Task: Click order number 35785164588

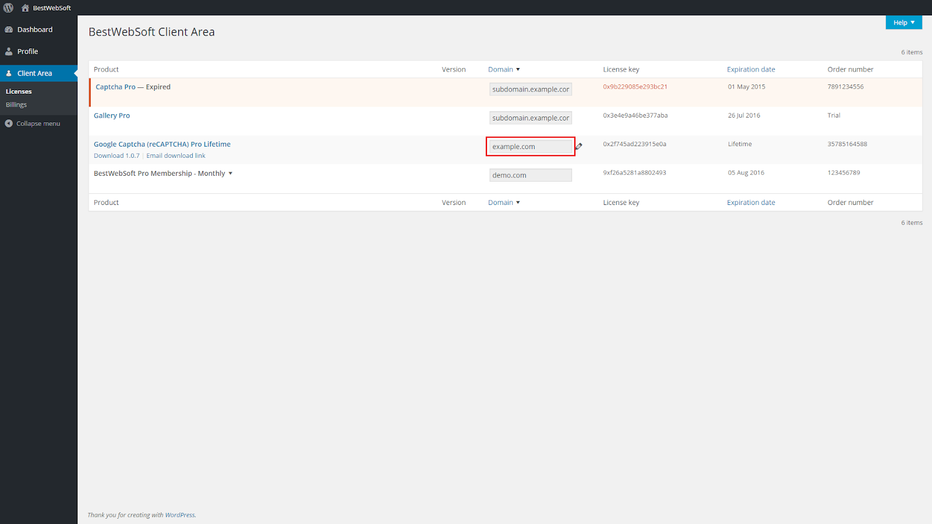Action: pyautogui.click(x=847, y=144)
